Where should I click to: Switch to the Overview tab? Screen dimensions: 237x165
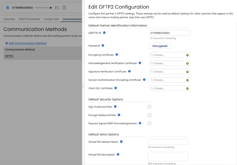coord(9,19)
